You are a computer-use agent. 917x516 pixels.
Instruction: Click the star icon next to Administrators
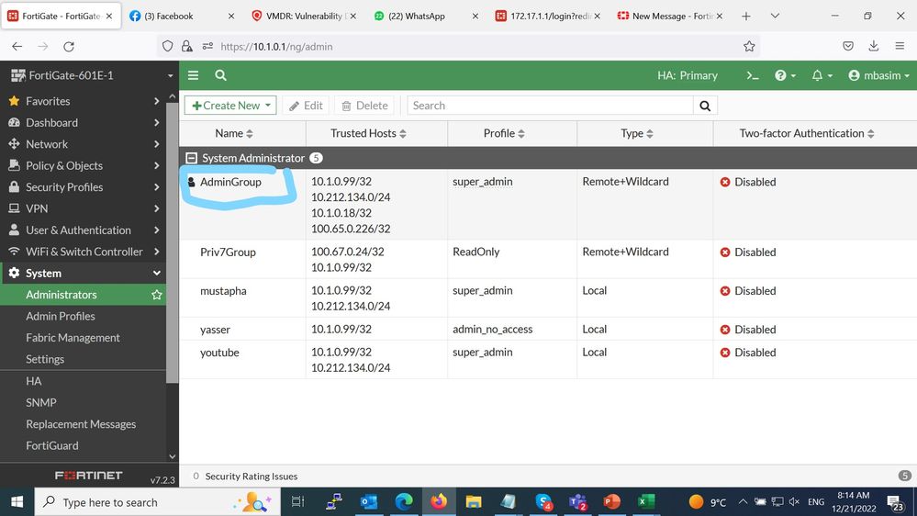pos(157,295)
